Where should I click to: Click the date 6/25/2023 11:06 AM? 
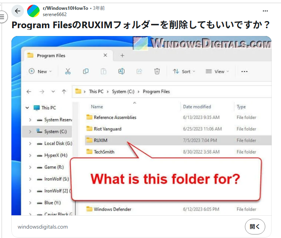coord(203,129)
